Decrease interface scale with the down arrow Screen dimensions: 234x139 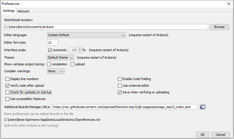click(x=80, y=51)
